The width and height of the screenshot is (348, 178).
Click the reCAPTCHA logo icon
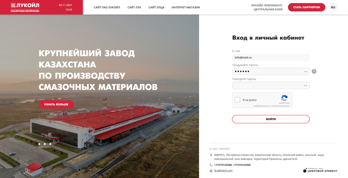tap(284, 98)
